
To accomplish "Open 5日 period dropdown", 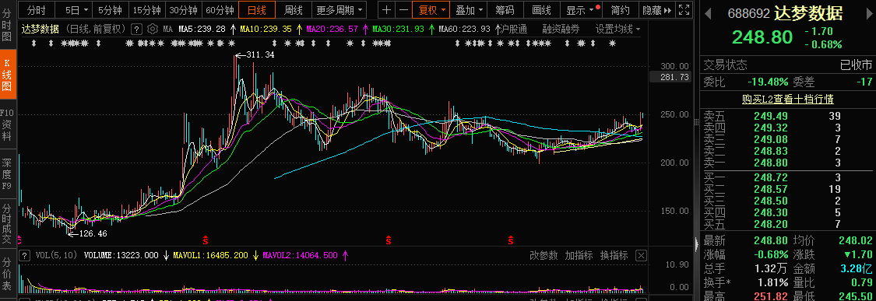I will [x=76, y=9].
